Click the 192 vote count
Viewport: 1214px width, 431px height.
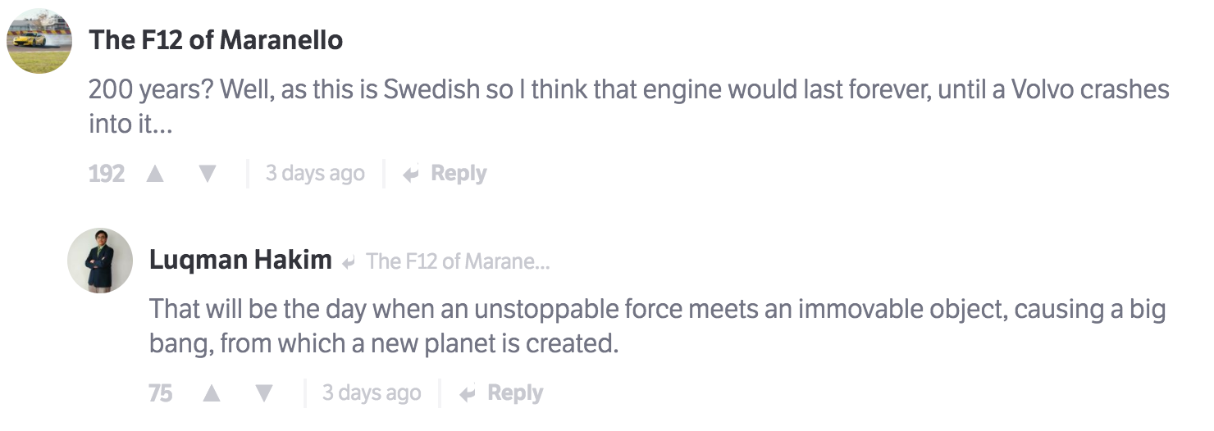[107, 174]
